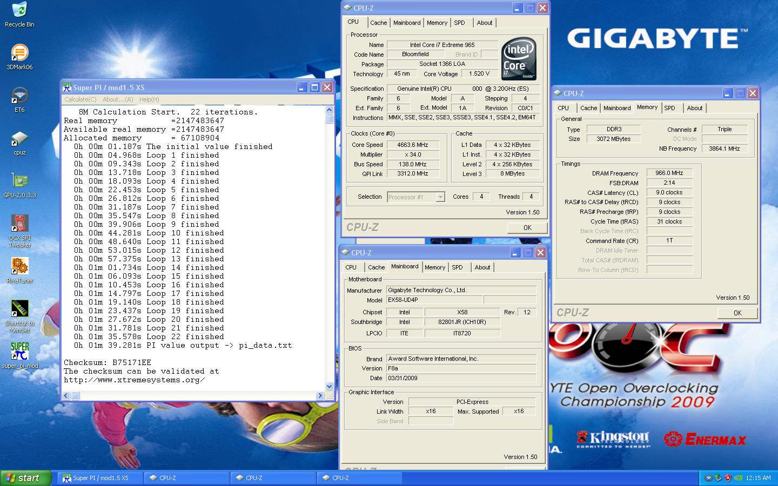The image size is (778, 486).
Task: Click the CPU-Z Mainboard window title icon
Action: 345,252
